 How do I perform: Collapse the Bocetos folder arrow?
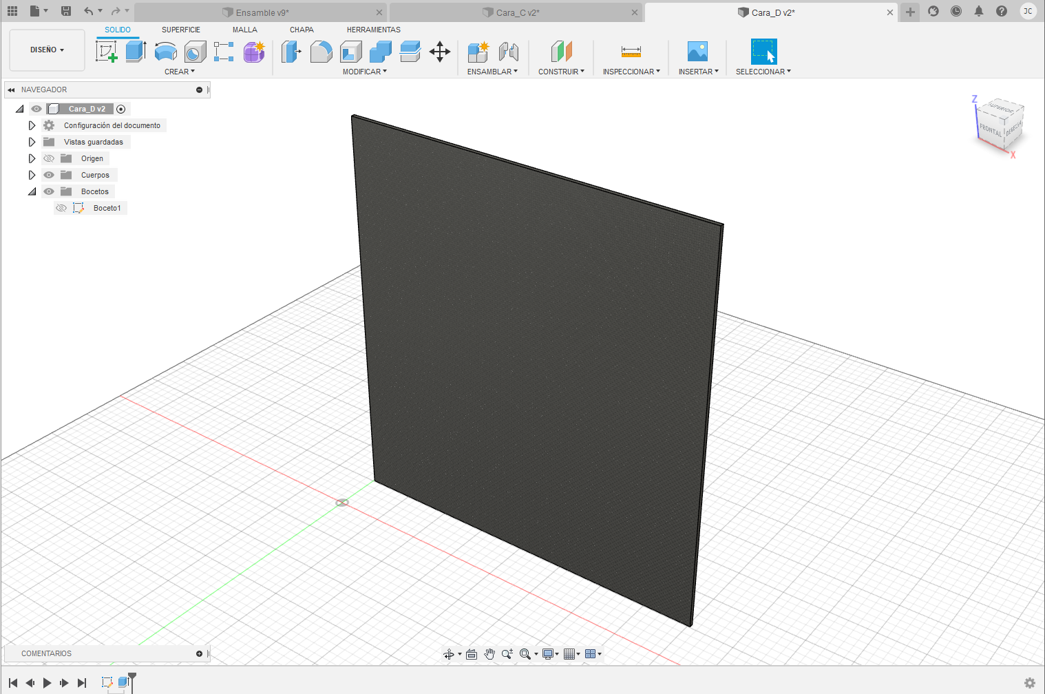pos(32,191)
